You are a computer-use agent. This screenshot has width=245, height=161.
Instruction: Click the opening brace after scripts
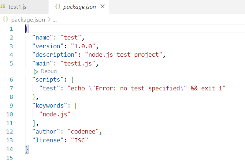(x=73, y=80)
